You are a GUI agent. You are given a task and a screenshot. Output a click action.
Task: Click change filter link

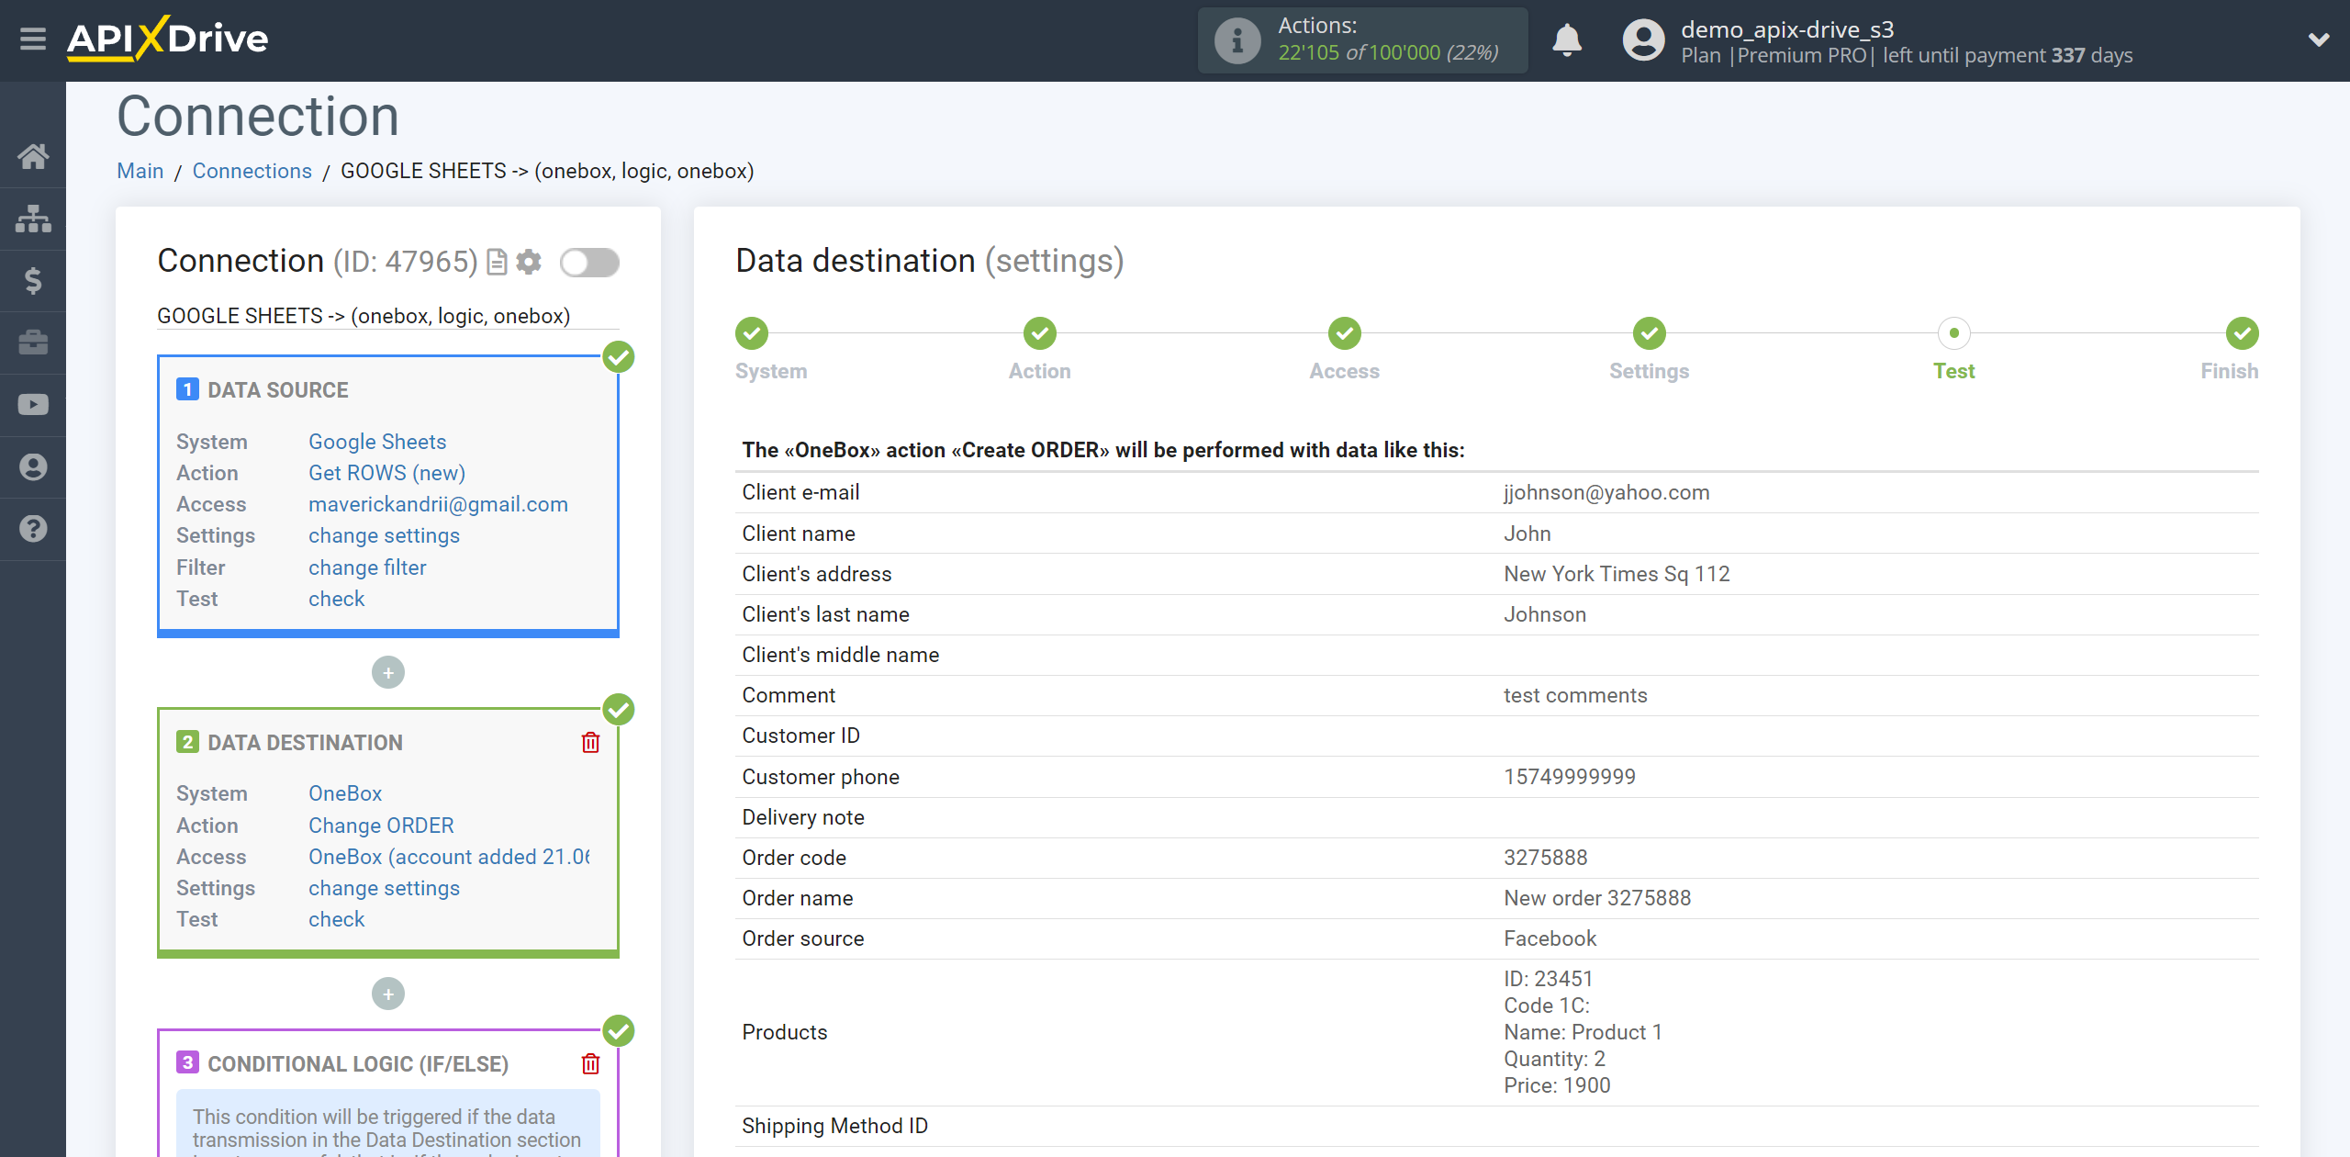(367, 567)
